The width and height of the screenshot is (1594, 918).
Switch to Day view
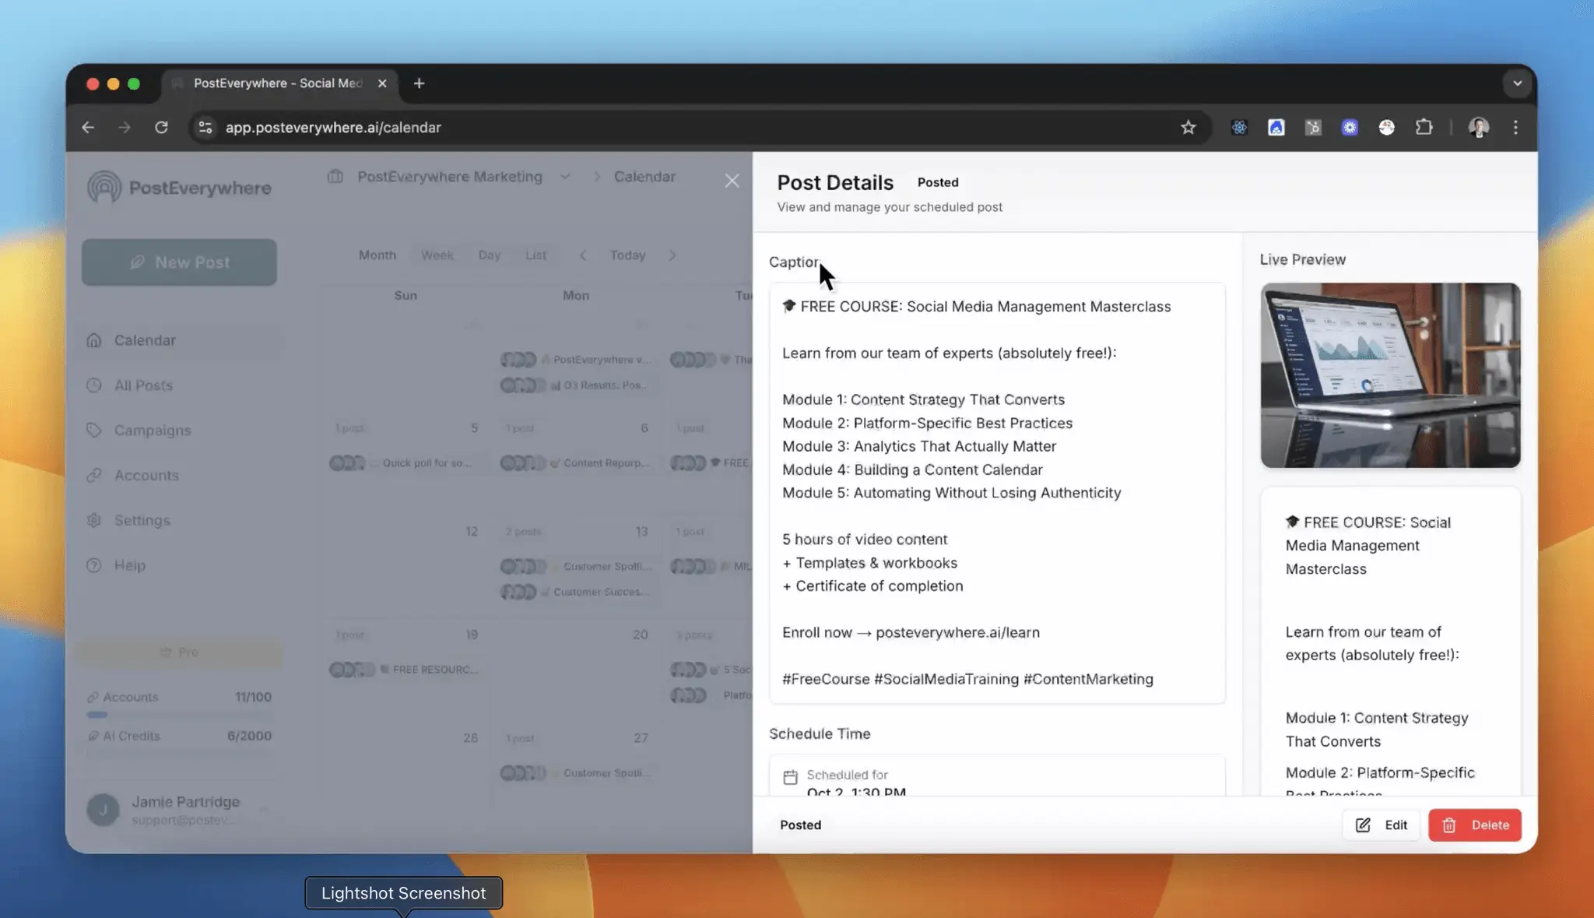(x=490, y=255)
